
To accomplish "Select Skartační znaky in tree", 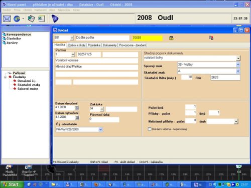I will coord(29,85).
